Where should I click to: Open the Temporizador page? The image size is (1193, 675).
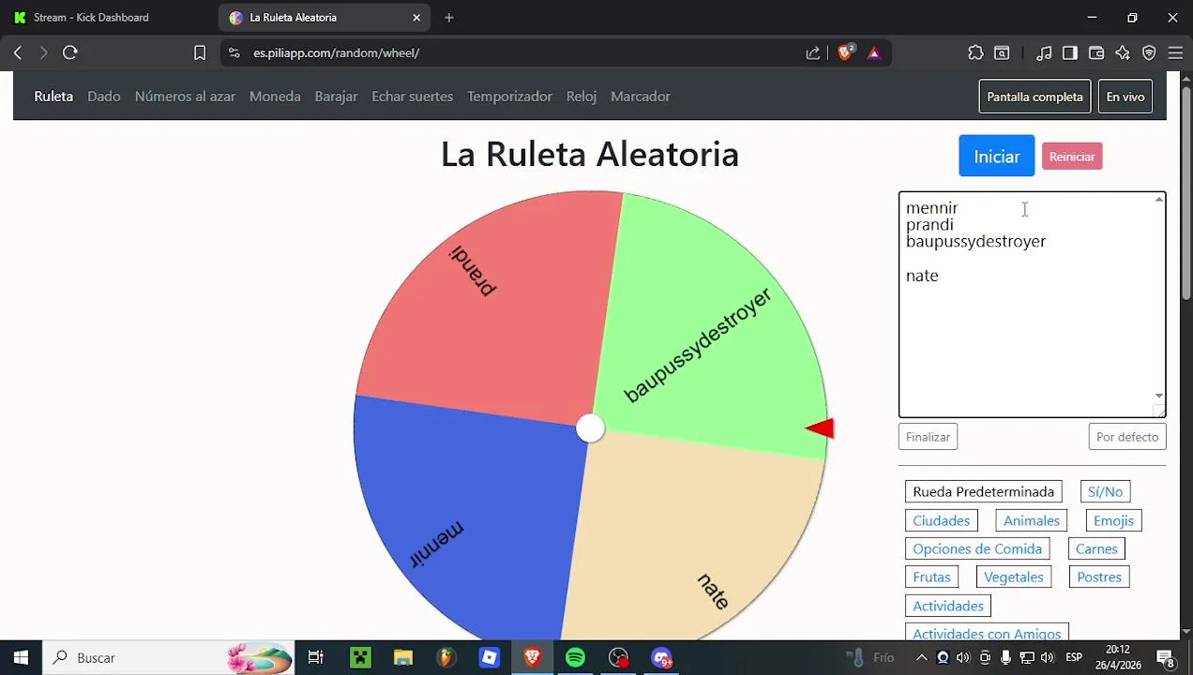click(x=509, y=97)
